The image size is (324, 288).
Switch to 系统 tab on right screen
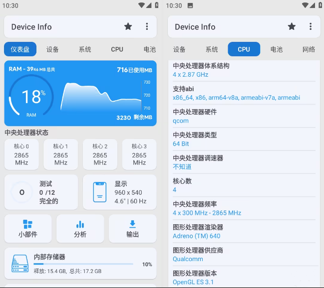tap(212, 49)
